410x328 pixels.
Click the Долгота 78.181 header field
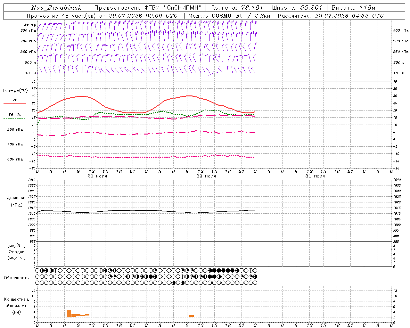(x=237, y=8)
